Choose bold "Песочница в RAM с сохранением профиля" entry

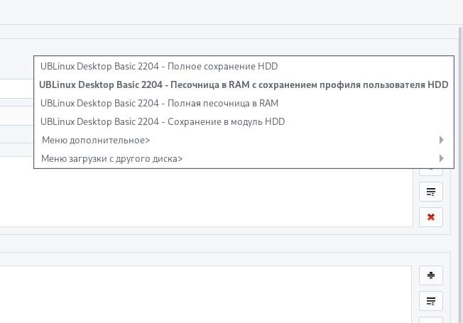pos(244,84)
